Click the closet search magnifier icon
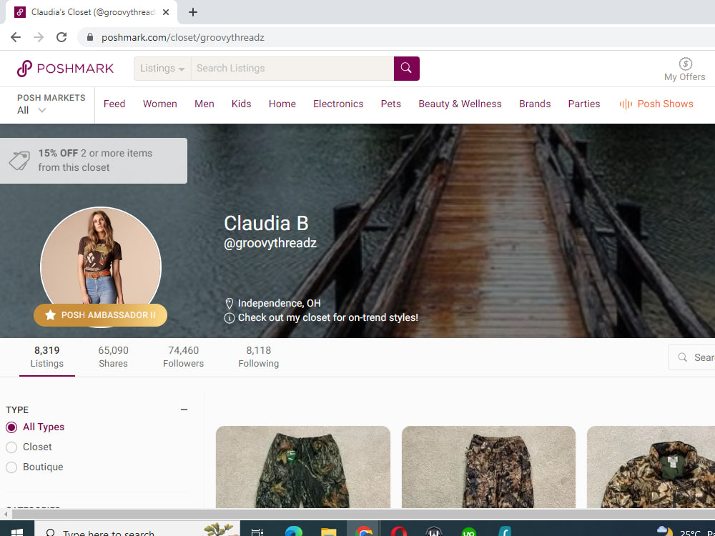 (682, 357)
